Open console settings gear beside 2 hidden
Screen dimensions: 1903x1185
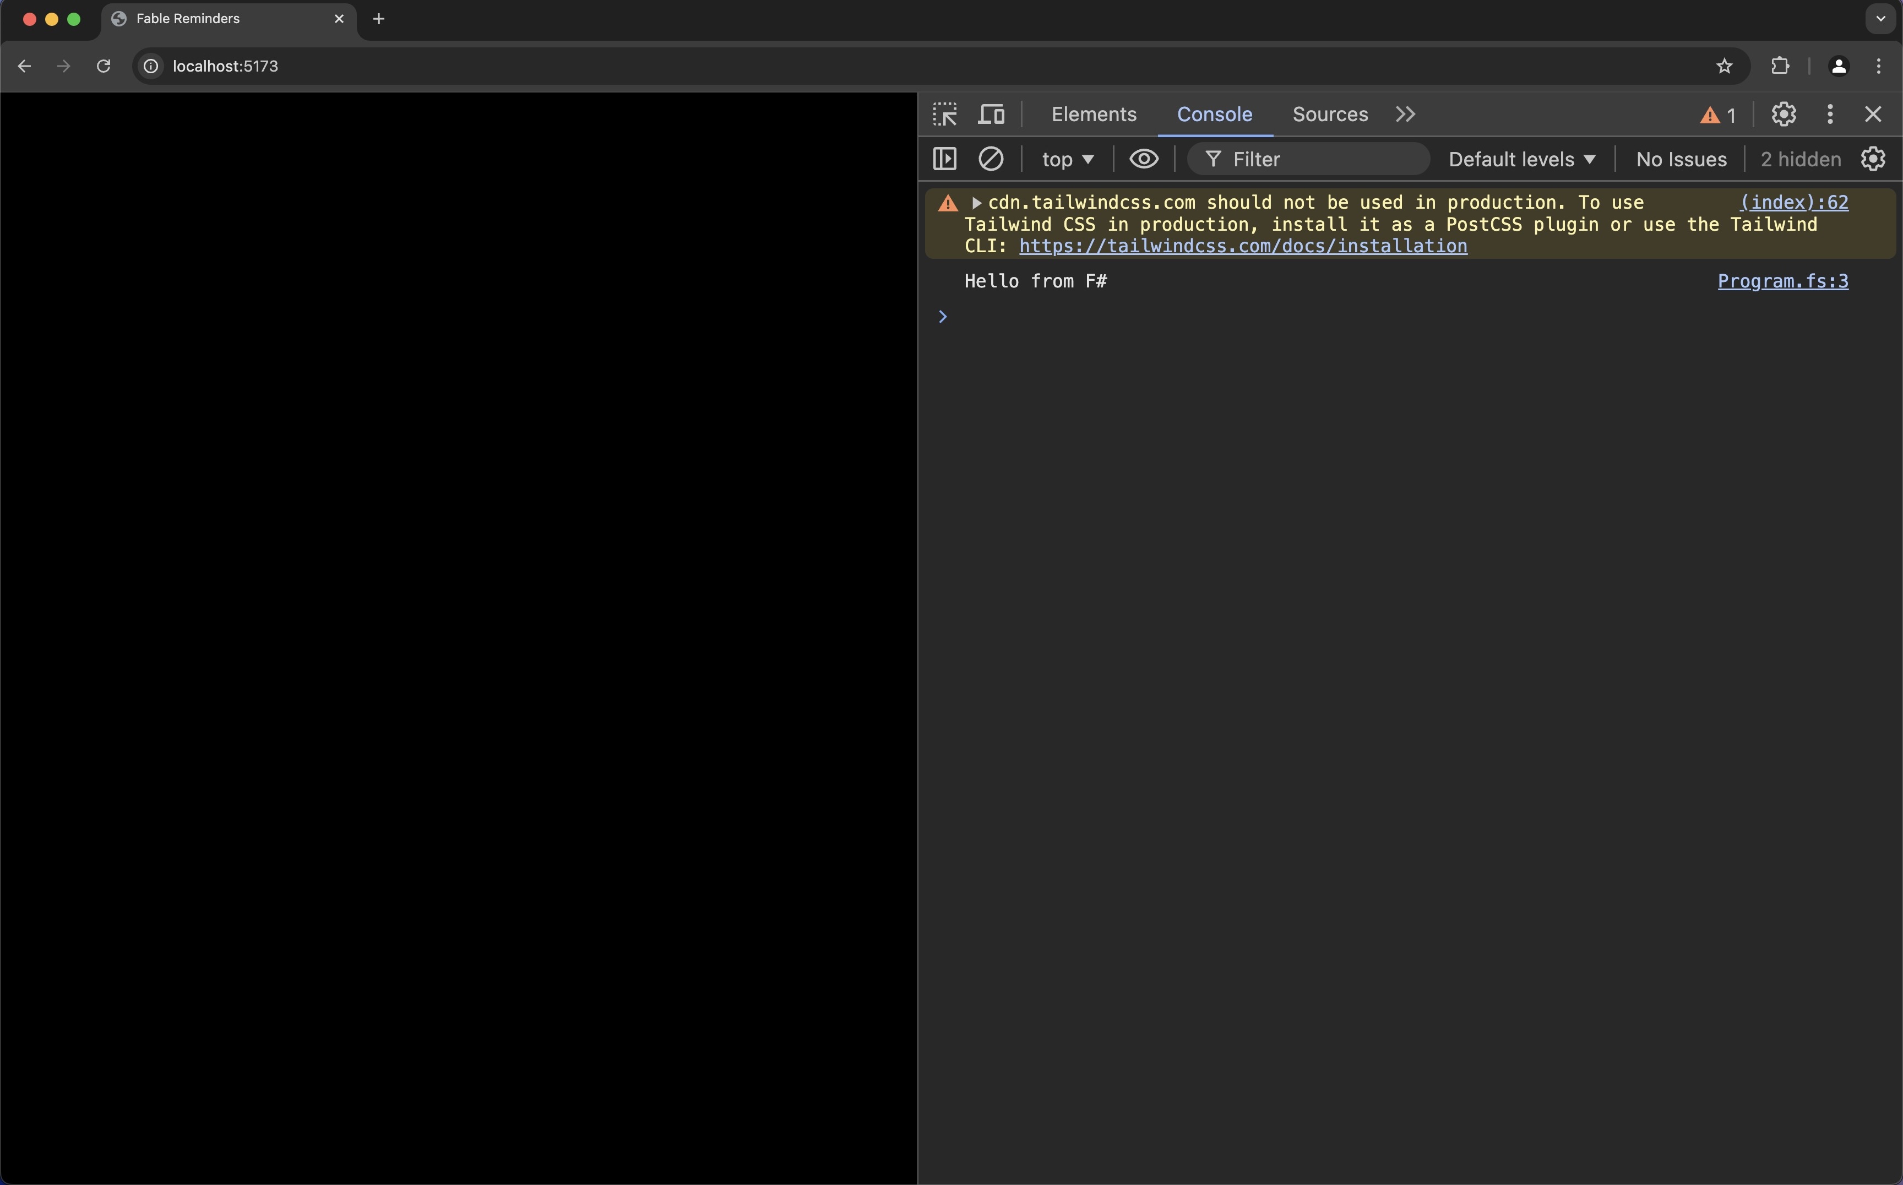1872,159
